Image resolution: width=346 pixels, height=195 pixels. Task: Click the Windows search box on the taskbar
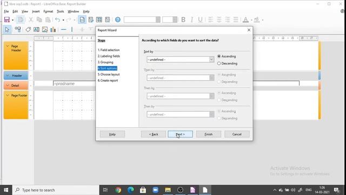click(56, 190)
